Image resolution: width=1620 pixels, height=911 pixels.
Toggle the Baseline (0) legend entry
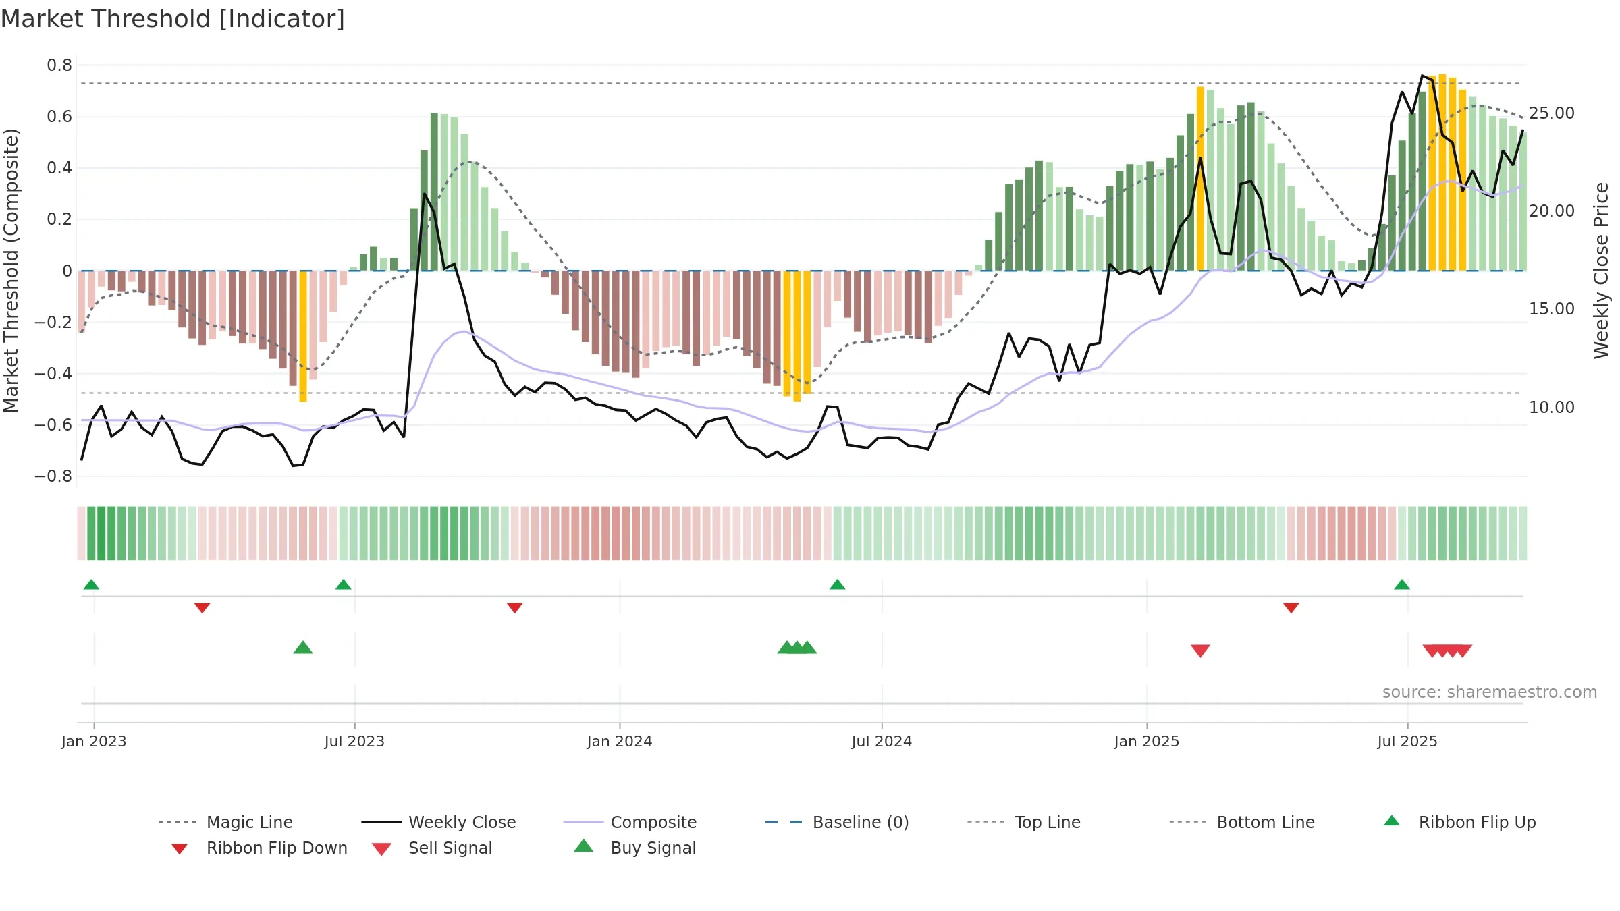(x=837, y=822)
